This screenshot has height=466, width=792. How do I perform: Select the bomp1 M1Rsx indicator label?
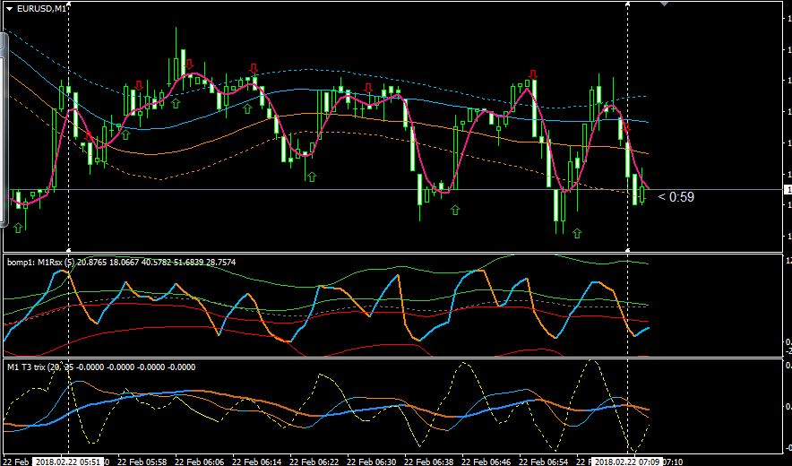tap(121, 262)
